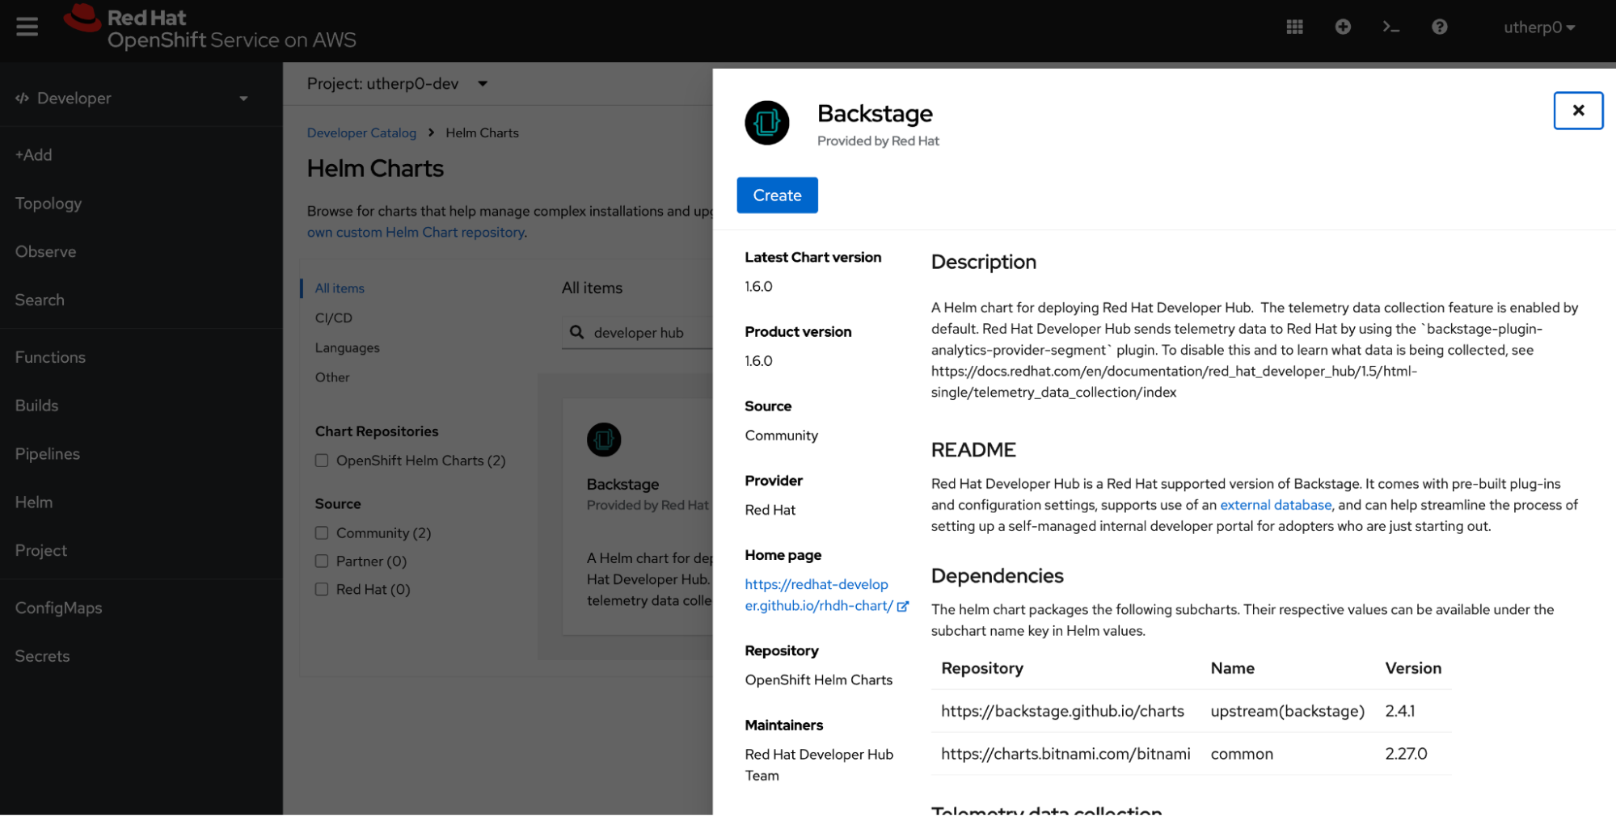The image size is (1616, 816).
Task: Open the navigation hamburger menu
Action: point(27,26)
